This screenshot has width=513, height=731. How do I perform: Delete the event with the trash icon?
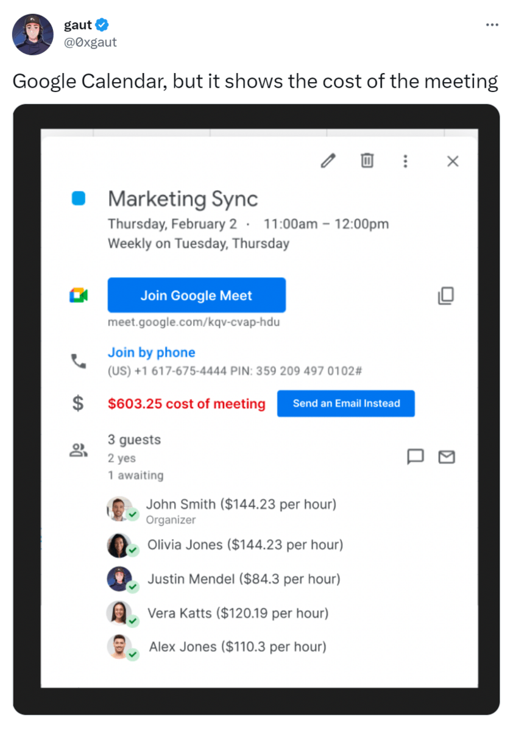tap(367, 161)
